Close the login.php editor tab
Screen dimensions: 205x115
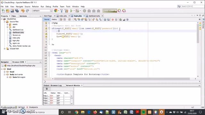(x=84, y=16)
